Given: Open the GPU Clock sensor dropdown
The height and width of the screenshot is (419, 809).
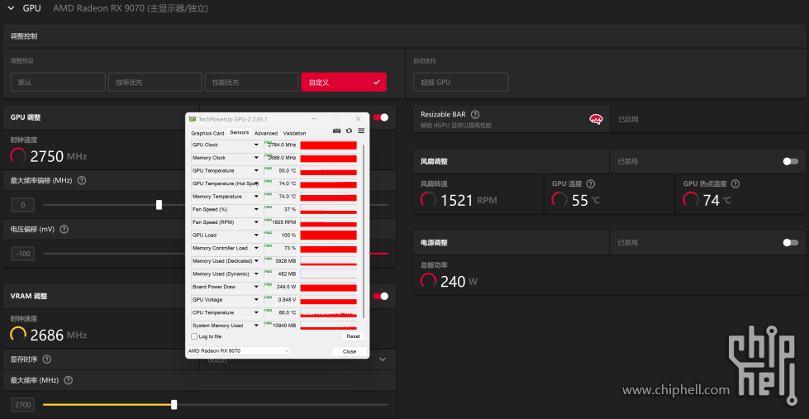Looking at the screenshot, I should (256, 145).
